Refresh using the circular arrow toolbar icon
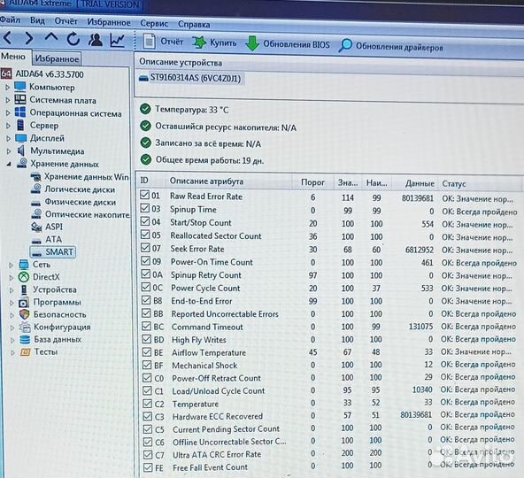 tap(73, 39)
